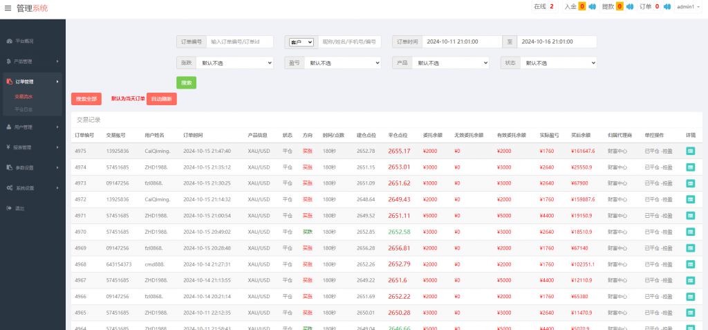Click balance ¥102351.1

[583, 264]
